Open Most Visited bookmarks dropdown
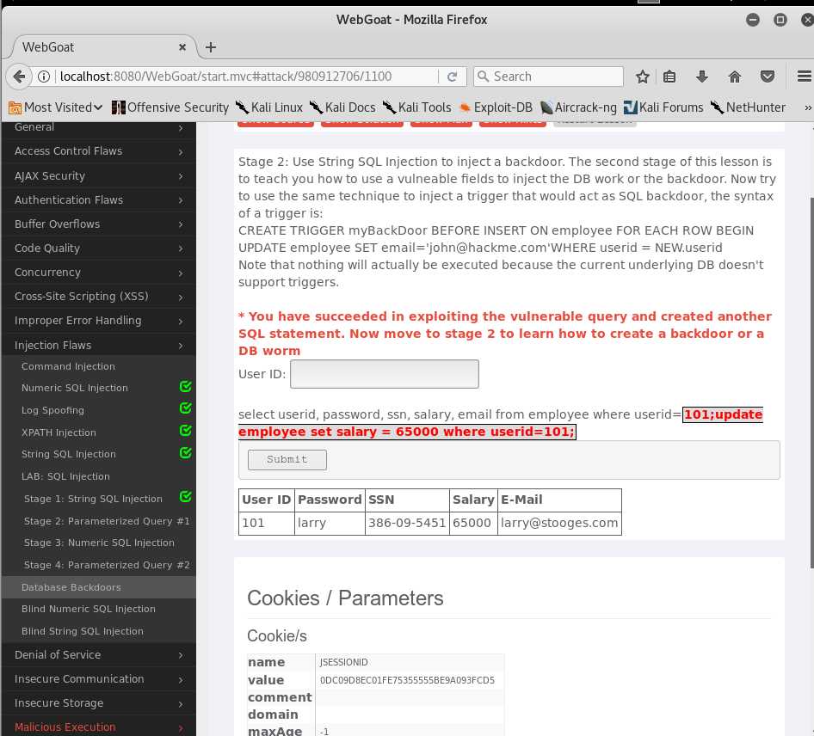The height and width of the screenshot is (736, 814). pyautogui.click(x=56, y=107)
